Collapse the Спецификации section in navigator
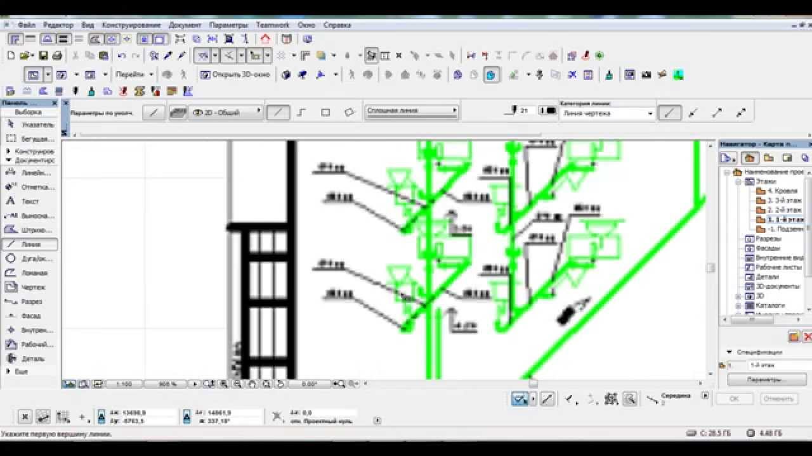812x456 pixels. click(730, 352)
